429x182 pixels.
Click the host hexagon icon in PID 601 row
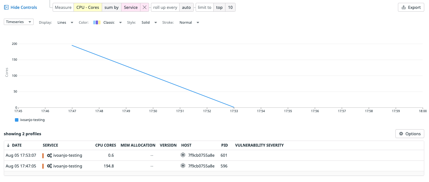click(183, 155)
